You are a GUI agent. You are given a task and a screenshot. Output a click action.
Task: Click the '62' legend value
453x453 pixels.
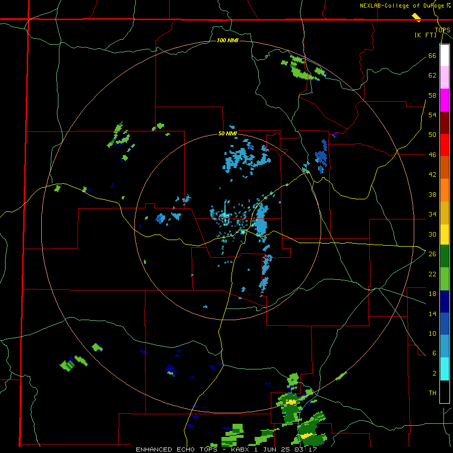(x=432, y=75)
